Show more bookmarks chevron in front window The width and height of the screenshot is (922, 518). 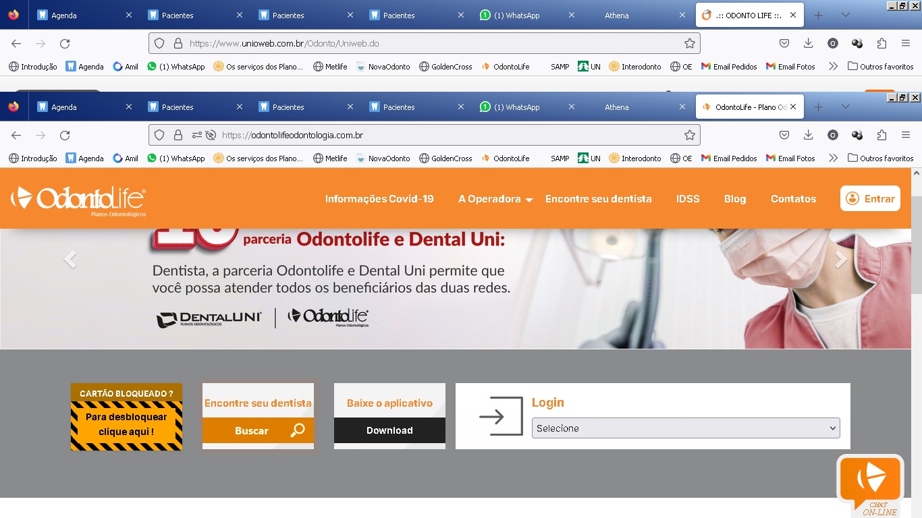click(833, 159)
